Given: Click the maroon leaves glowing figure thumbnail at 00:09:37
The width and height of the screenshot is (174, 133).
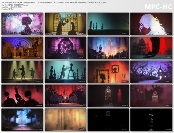Looking at the screenshot, I should pyautogui.click(x=151, y=96).
